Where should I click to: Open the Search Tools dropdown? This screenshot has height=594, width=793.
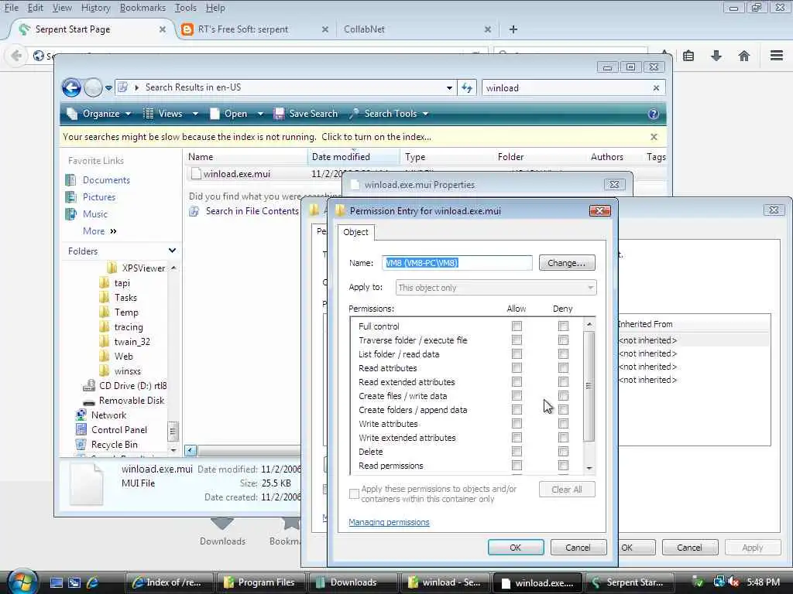pyautogui.click(x=389, y=114)
